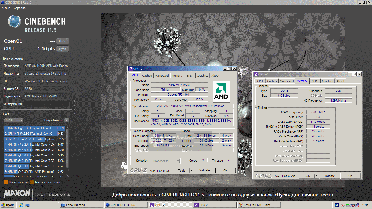Click the CPU-Z title bar icon of the CPU window

pyautogui.click(x=131, y=69)
